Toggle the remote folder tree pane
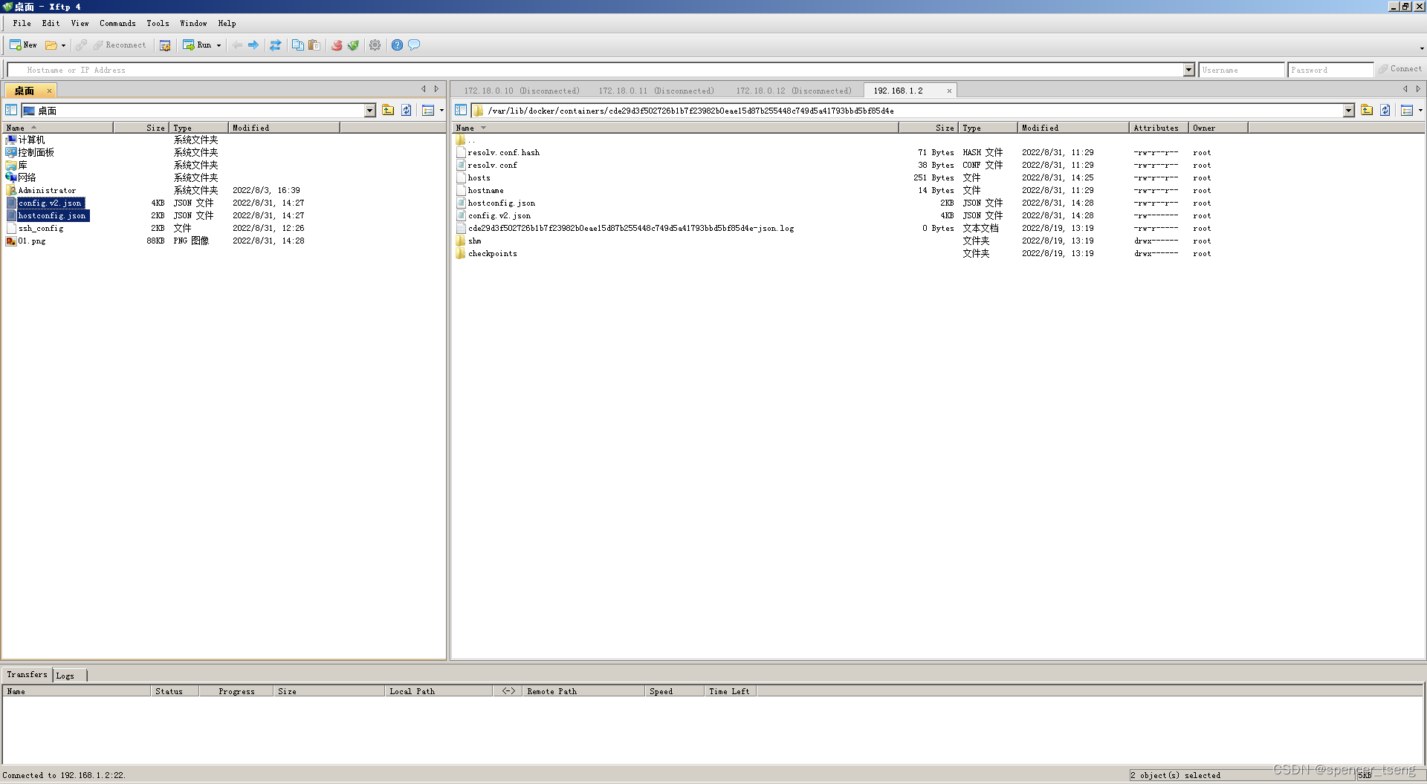The height and width of the screenshot is (784, 1427). 460,110
